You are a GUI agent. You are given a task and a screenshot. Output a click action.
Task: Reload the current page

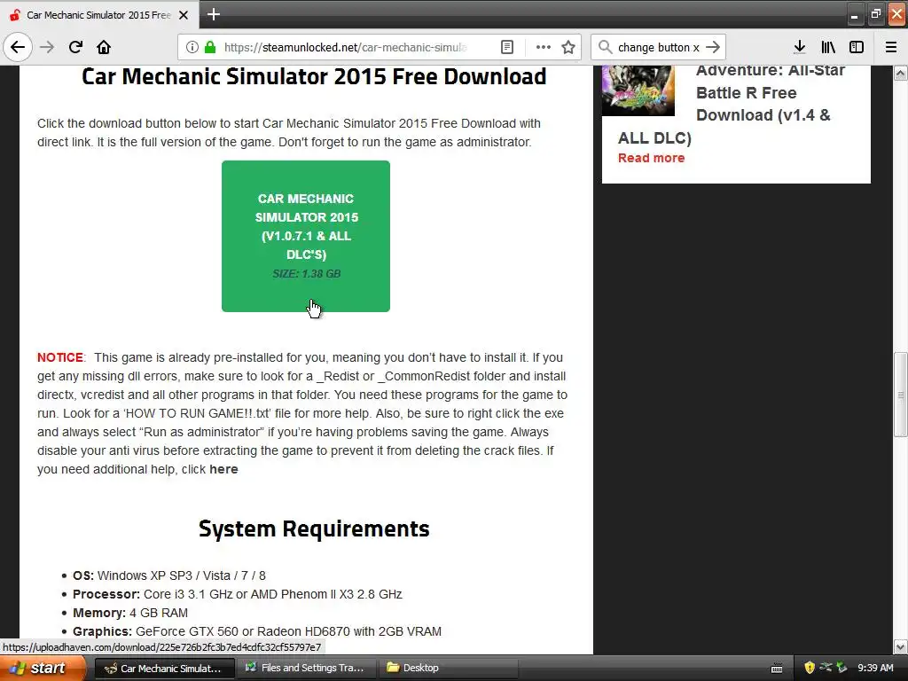tap(75, 47)
